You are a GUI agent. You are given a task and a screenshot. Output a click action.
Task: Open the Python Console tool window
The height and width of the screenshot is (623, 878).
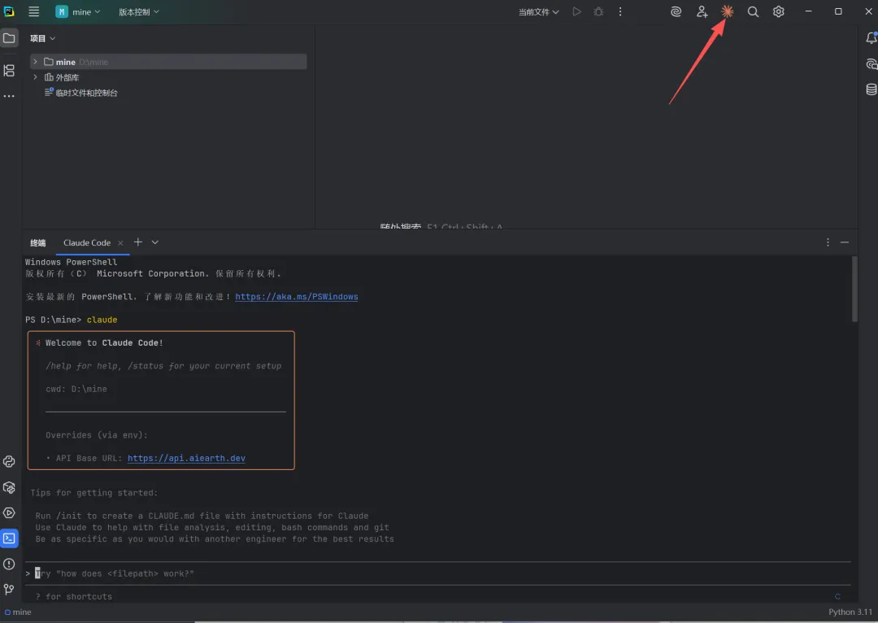tap(9, 462)
